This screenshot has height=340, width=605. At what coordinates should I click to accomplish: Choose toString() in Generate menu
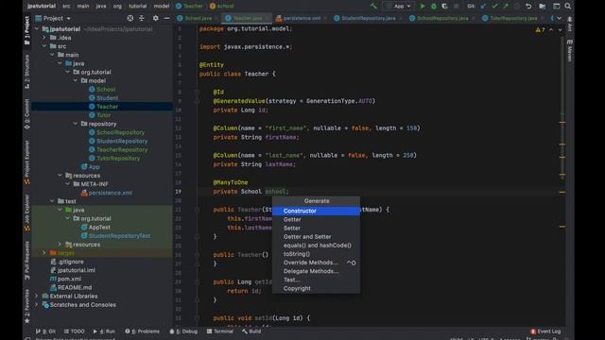pos(316,254)
